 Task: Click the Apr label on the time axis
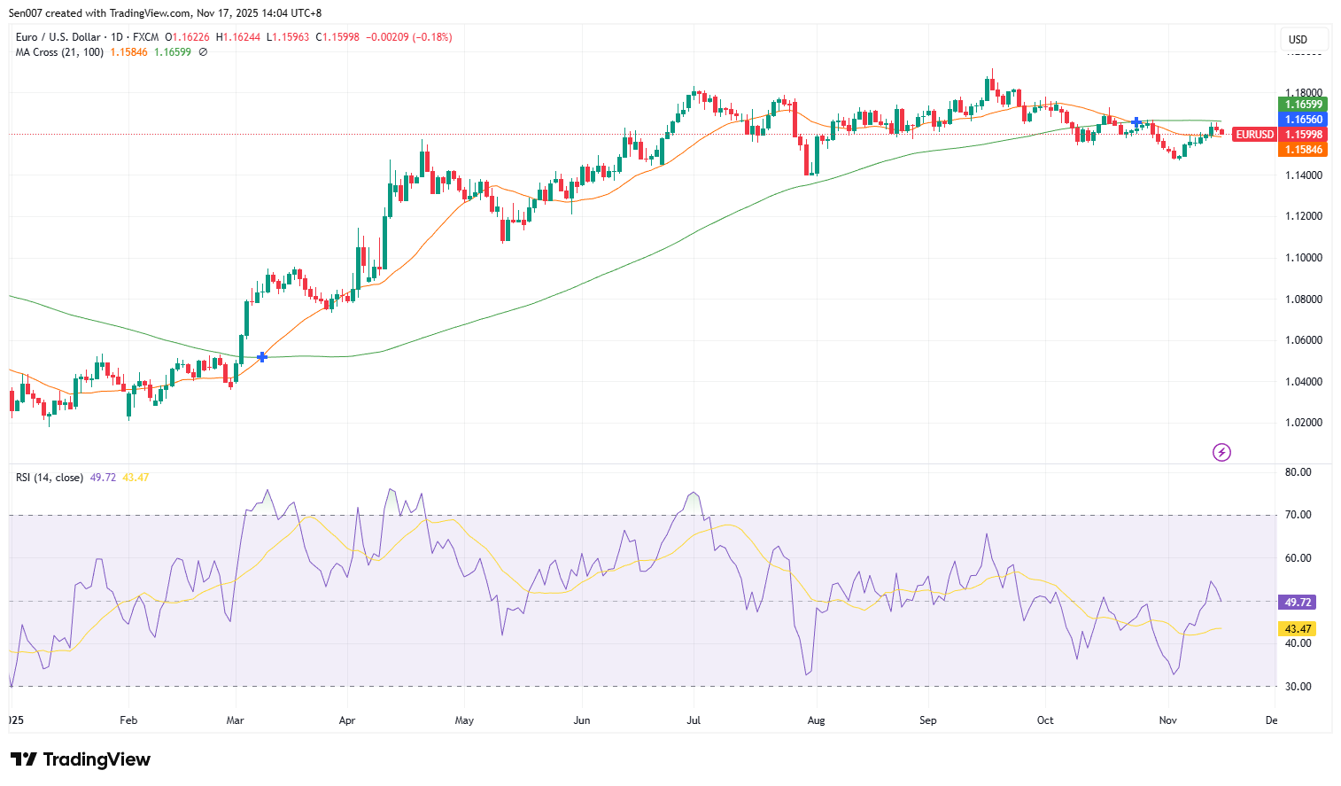347,720
